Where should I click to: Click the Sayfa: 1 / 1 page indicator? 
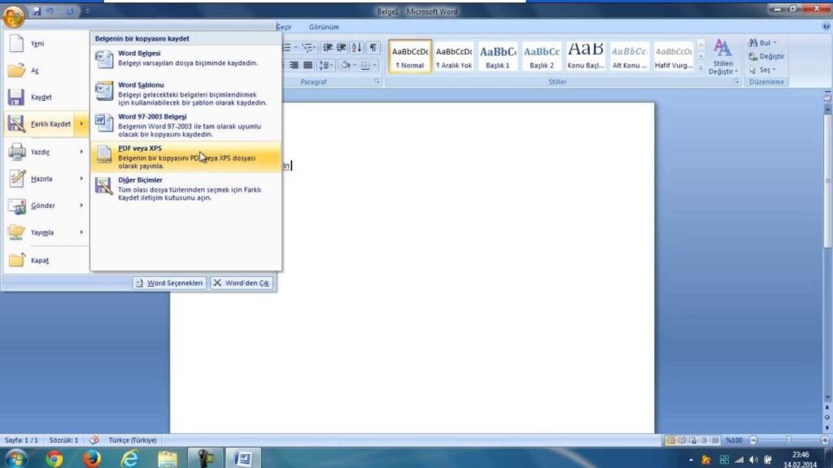point(21,440)
